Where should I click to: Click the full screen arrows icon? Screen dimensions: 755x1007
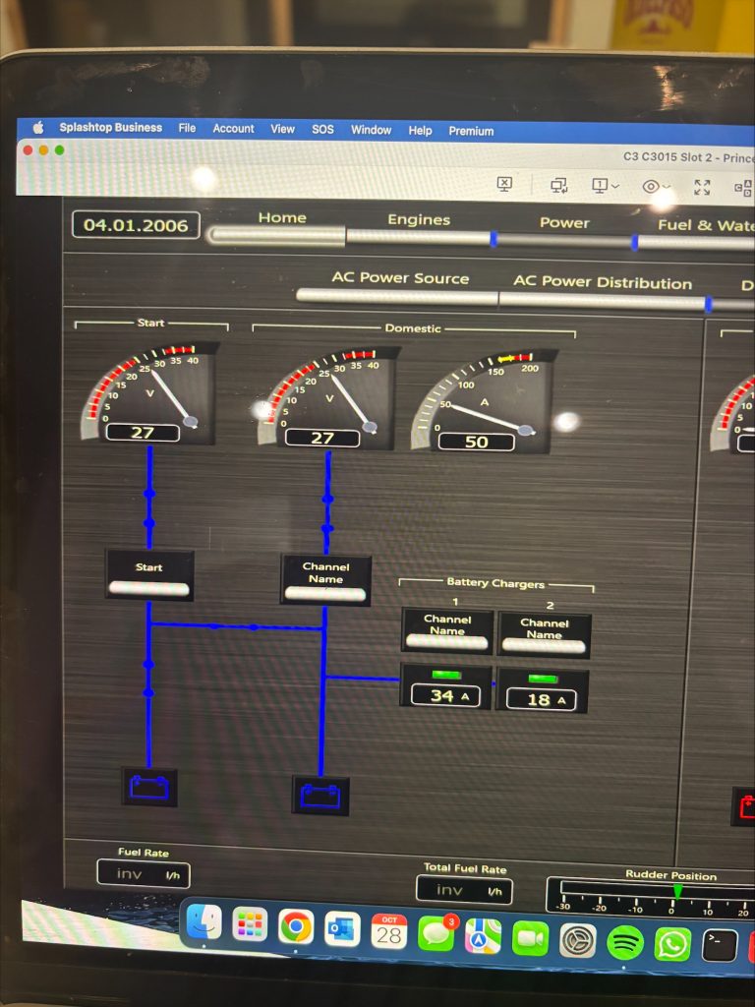pos(702,186)
